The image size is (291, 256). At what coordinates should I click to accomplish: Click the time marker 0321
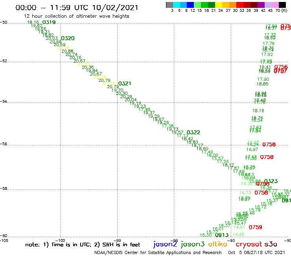[x=125, y=83]
